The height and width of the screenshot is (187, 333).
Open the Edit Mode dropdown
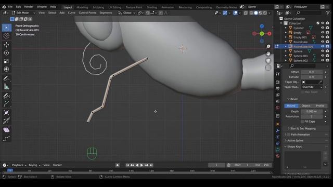tap(23, 12)
